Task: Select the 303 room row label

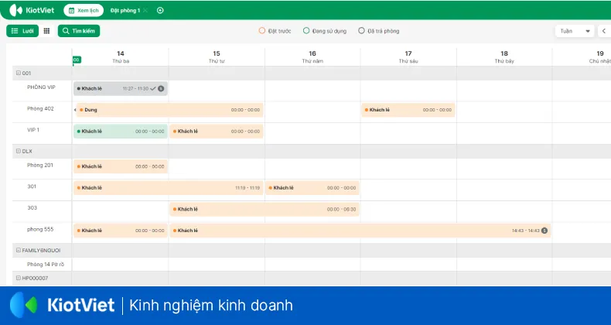Action: (x=32, y=207)
